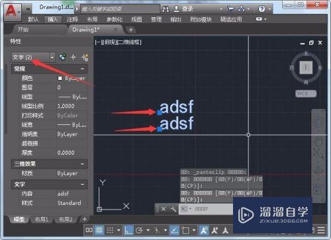Open the 插入 ribbon tab
The width and height of the screenshot is (331, 240).
point(53,19)
